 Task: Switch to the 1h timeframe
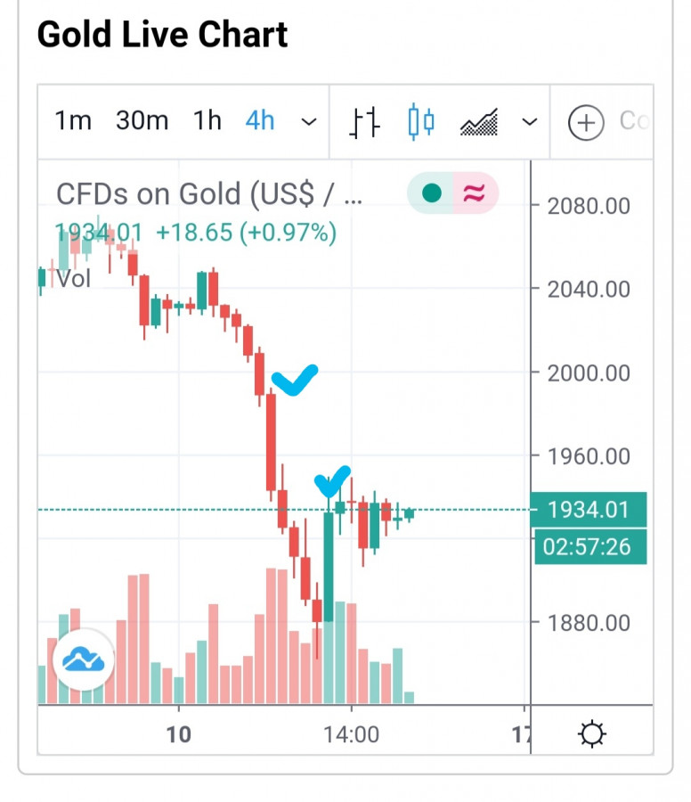click(x=207, y=121)
